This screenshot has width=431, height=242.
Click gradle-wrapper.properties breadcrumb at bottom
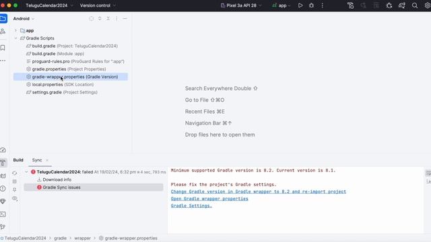coord(128,238)
